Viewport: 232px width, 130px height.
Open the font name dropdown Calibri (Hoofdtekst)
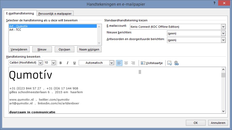[40, 63]
